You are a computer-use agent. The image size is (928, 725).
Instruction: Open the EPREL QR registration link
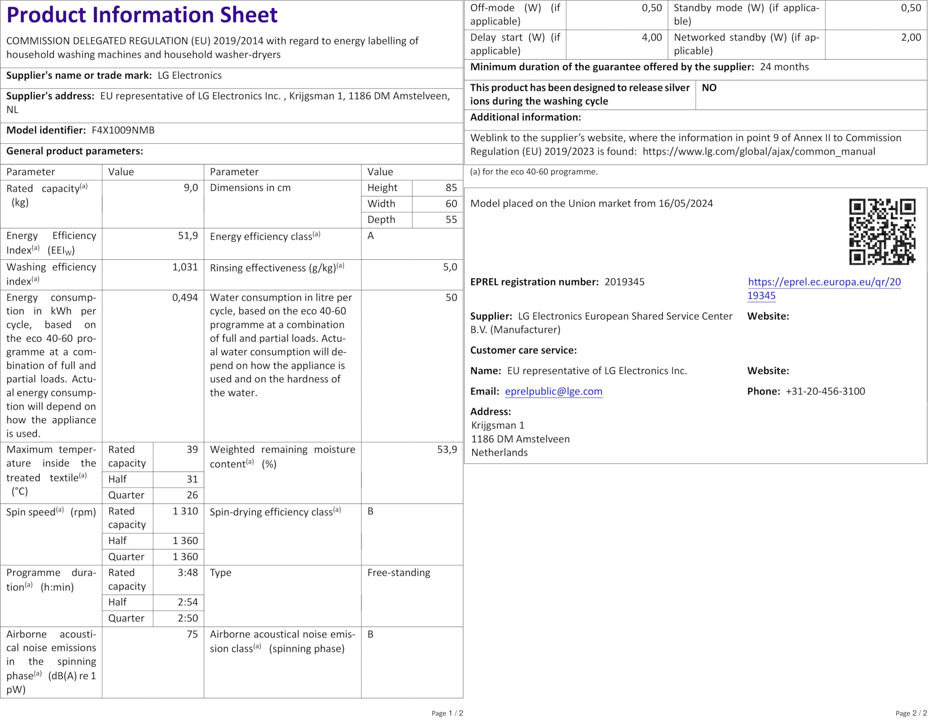824,289
